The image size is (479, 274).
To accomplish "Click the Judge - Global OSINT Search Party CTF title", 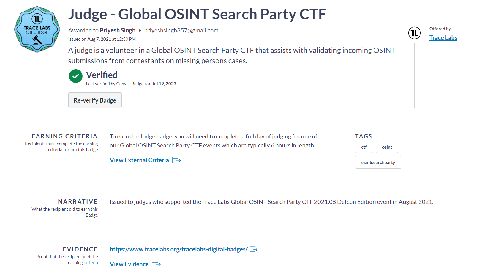I will click(x=197, y=14).
